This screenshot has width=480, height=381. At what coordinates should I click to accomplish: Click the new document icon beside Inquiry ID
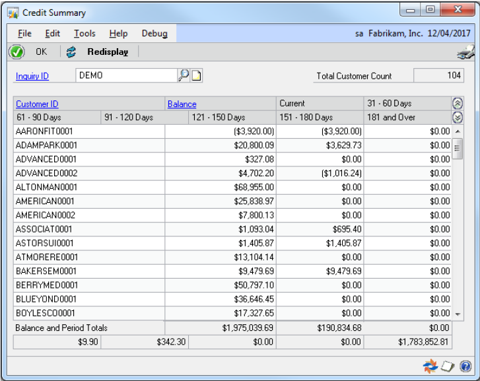(196, 76)
